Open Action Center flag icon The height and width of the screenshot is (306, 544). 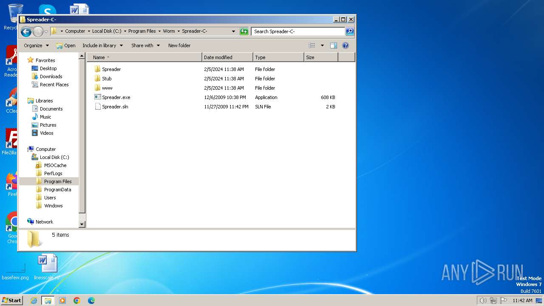pyautogui.click(x=503, y=300)
